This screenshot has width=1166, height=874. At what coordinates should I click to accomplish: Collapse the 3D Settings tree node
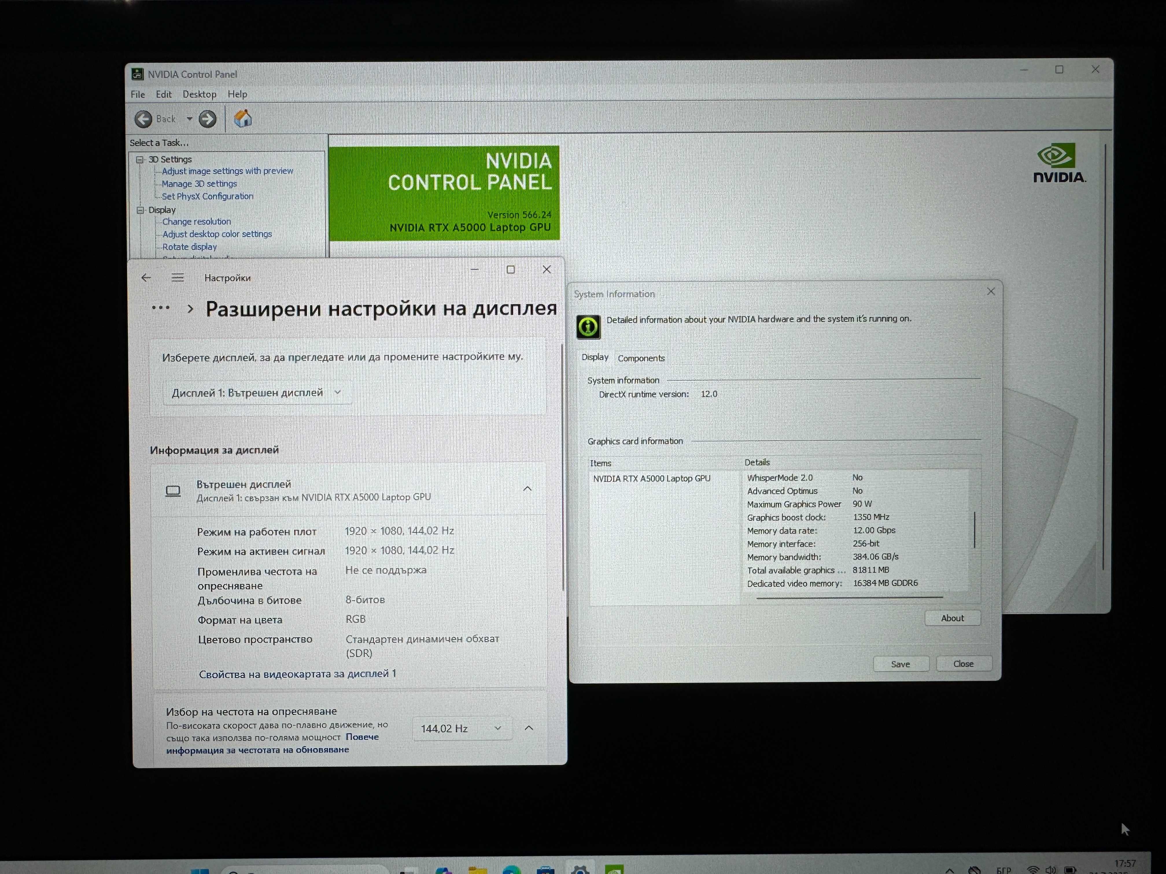click(x=140, y=160)
